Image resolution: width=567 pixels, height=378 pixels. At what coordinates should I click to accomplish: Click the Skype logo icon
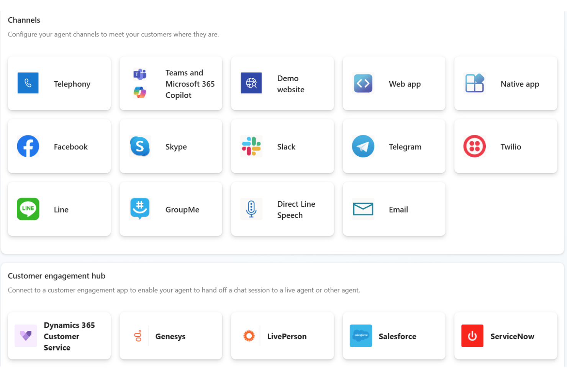coord(140,146)
